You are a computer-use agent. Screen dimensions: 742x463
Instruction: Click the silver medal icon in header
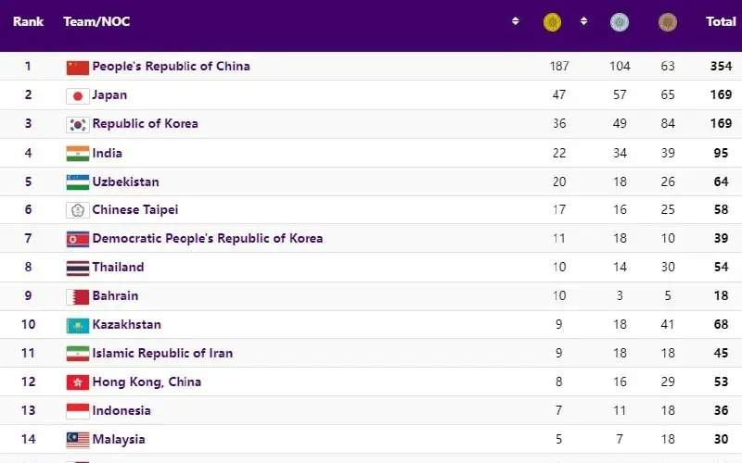click(620, 22)
